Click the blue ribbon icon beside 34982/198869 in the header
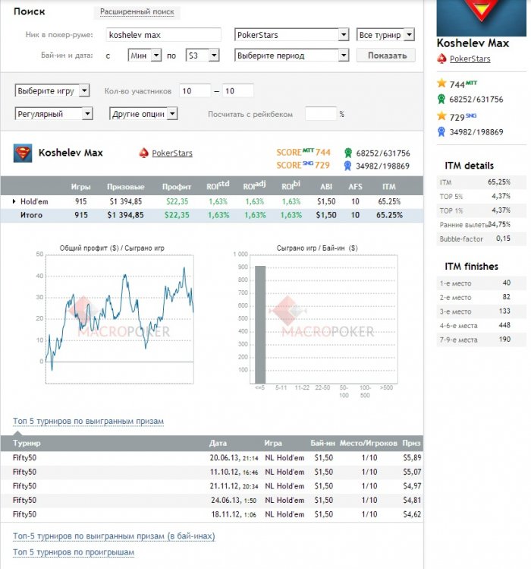The image size is (531, 569). click(x=347, y=166)
